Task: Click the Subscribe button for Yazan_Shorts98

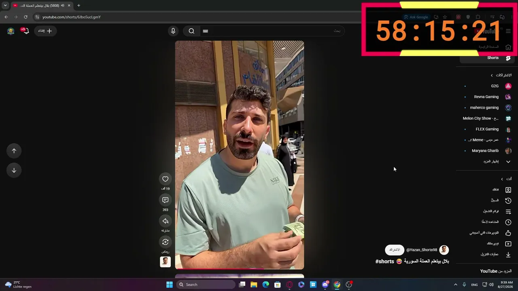Action: pyautogui.click(x=395, y=250)
